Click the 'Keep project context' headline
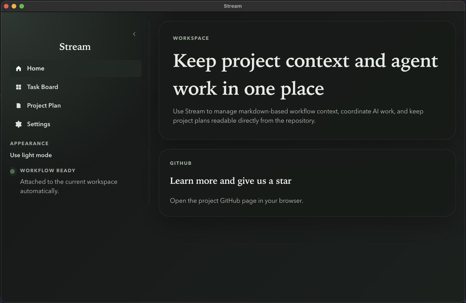Viewport: 466px width, 303px height. coord(305,75)
